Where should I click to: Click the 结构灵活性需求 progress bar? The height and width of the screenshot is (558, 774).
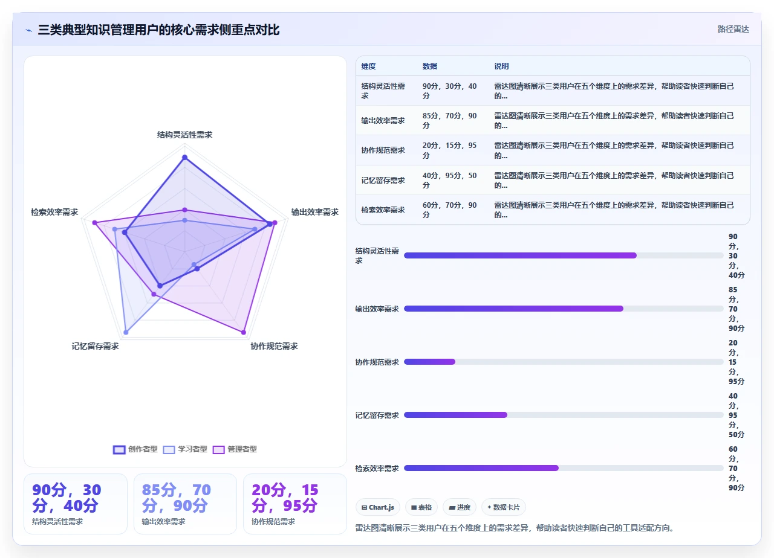pos(564,255)
